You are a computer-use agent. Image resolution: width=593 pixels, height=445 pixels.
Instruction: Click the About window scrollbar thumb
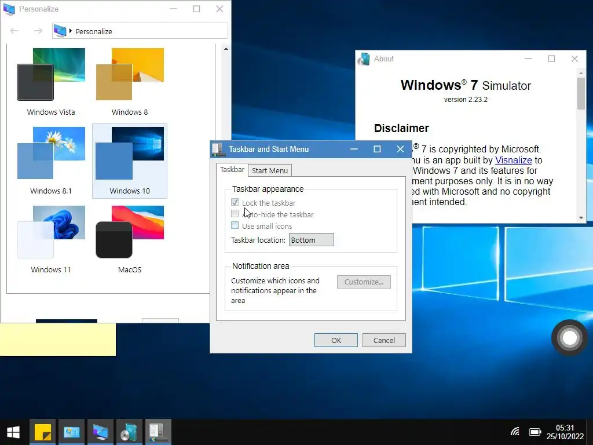(581, 93)
